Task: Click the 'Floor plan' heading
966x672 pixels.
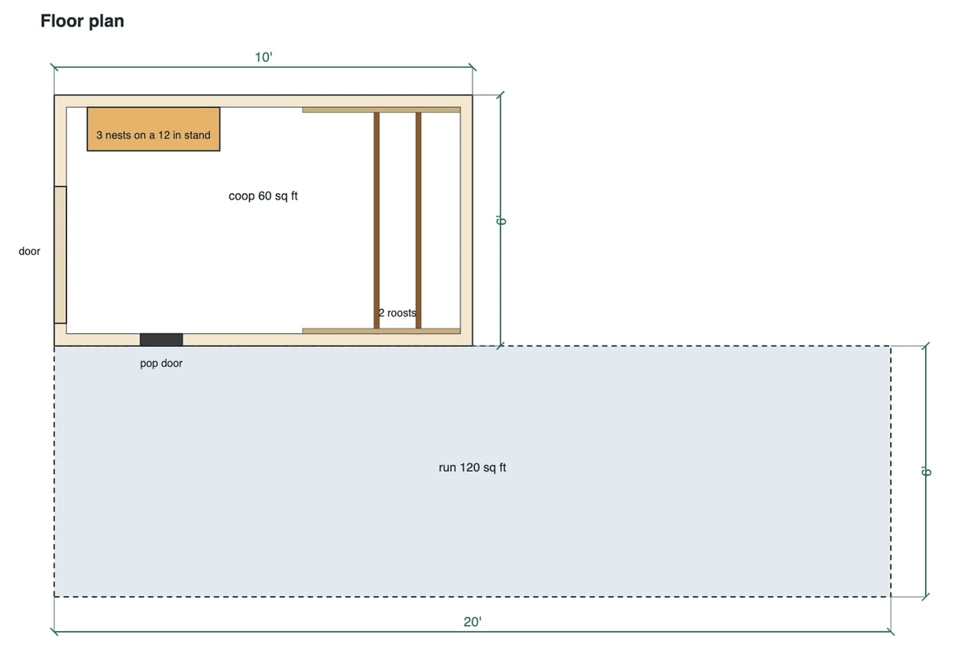Action: click(82, 21)
